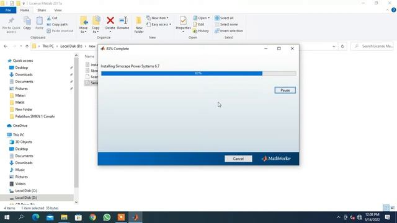The image size is (397, 223).
Task: Click Copy path in ribbon
Action: (57, 25)
